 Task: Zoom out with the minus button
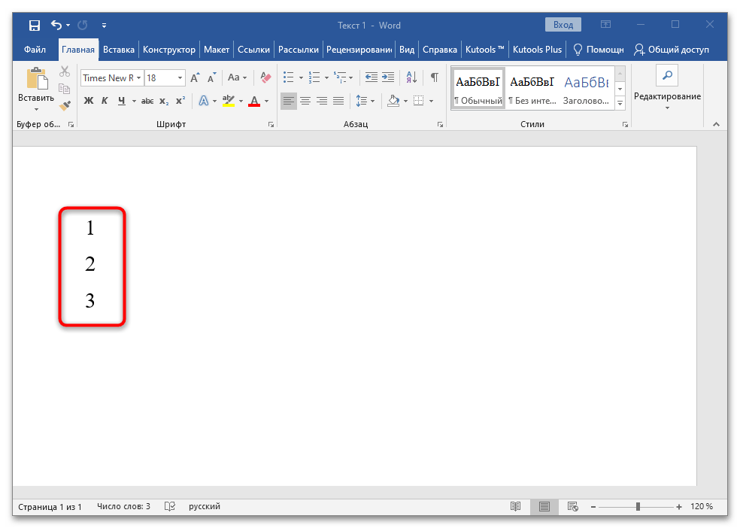(x=593, y=507)
